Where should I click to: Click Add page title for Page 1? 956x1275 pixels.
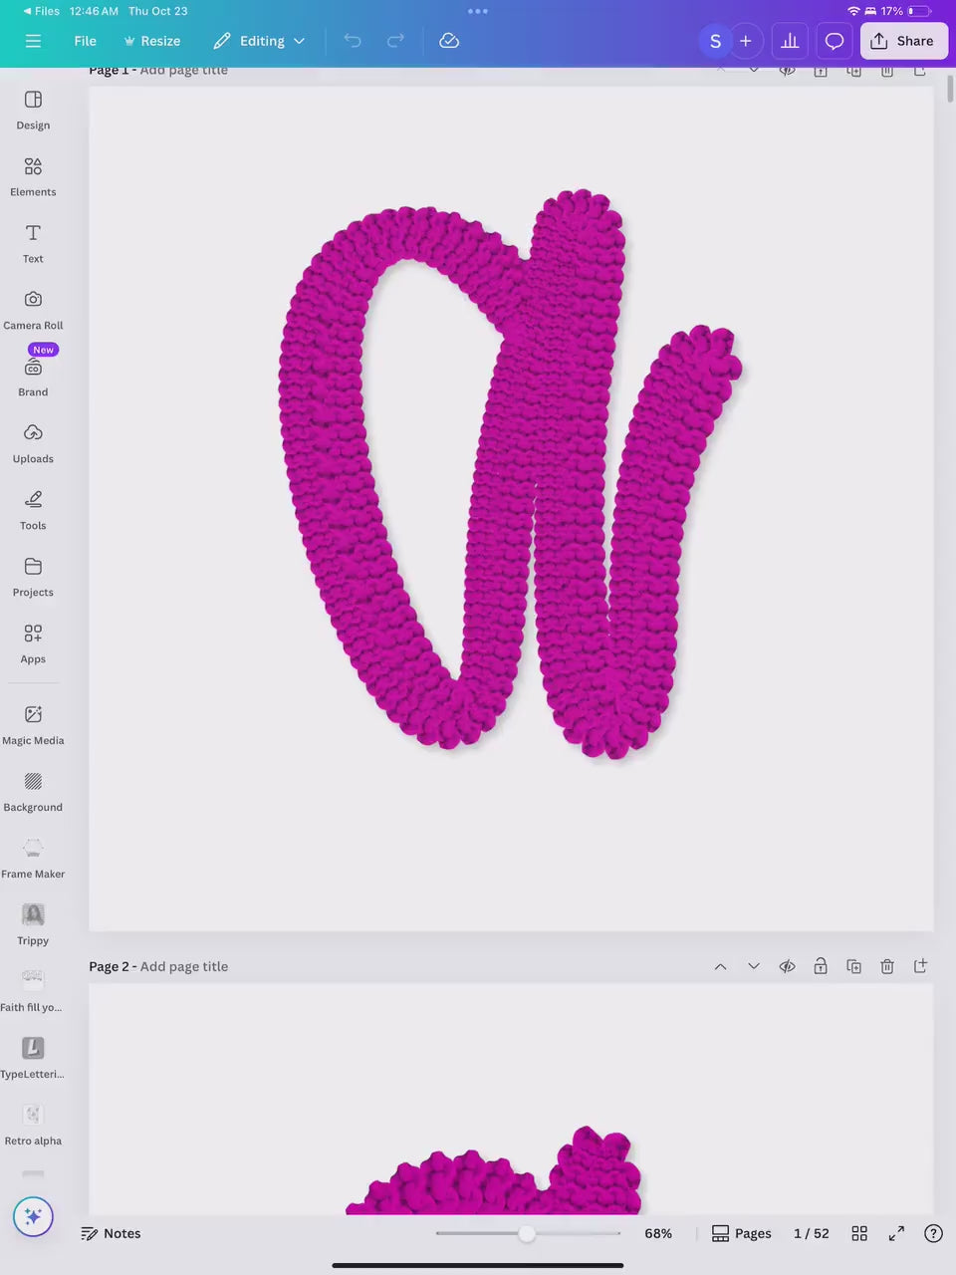pyautogui.click(x=184, y=70)
